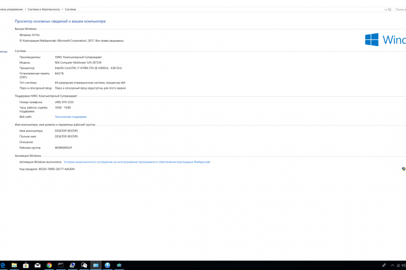Select the 'Перо и сенсорный ввод недоступны' text
This screenshot has height=270, width=406.
[x=90, y=88]
